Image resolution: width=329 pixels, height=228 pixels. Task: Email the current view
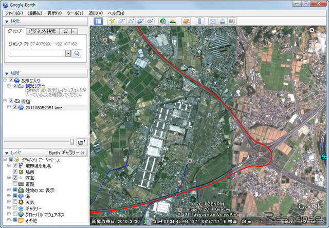coord(213,21)
